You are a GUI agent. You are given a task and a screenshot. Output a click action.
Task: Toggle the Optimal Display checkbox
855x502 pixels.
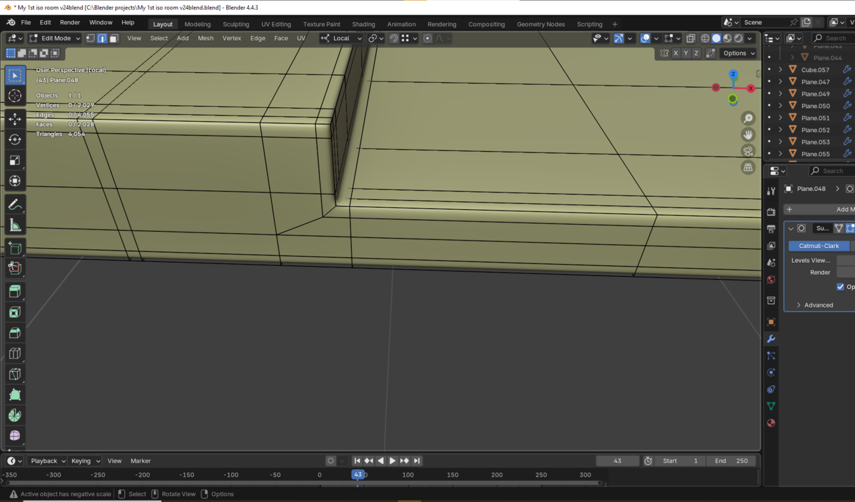pyautogui.click(x=840, y=287)
